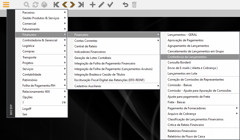Screen dimensions: 240x140
Task: Open the Projetos menu entry
Action: pos(41,63)
